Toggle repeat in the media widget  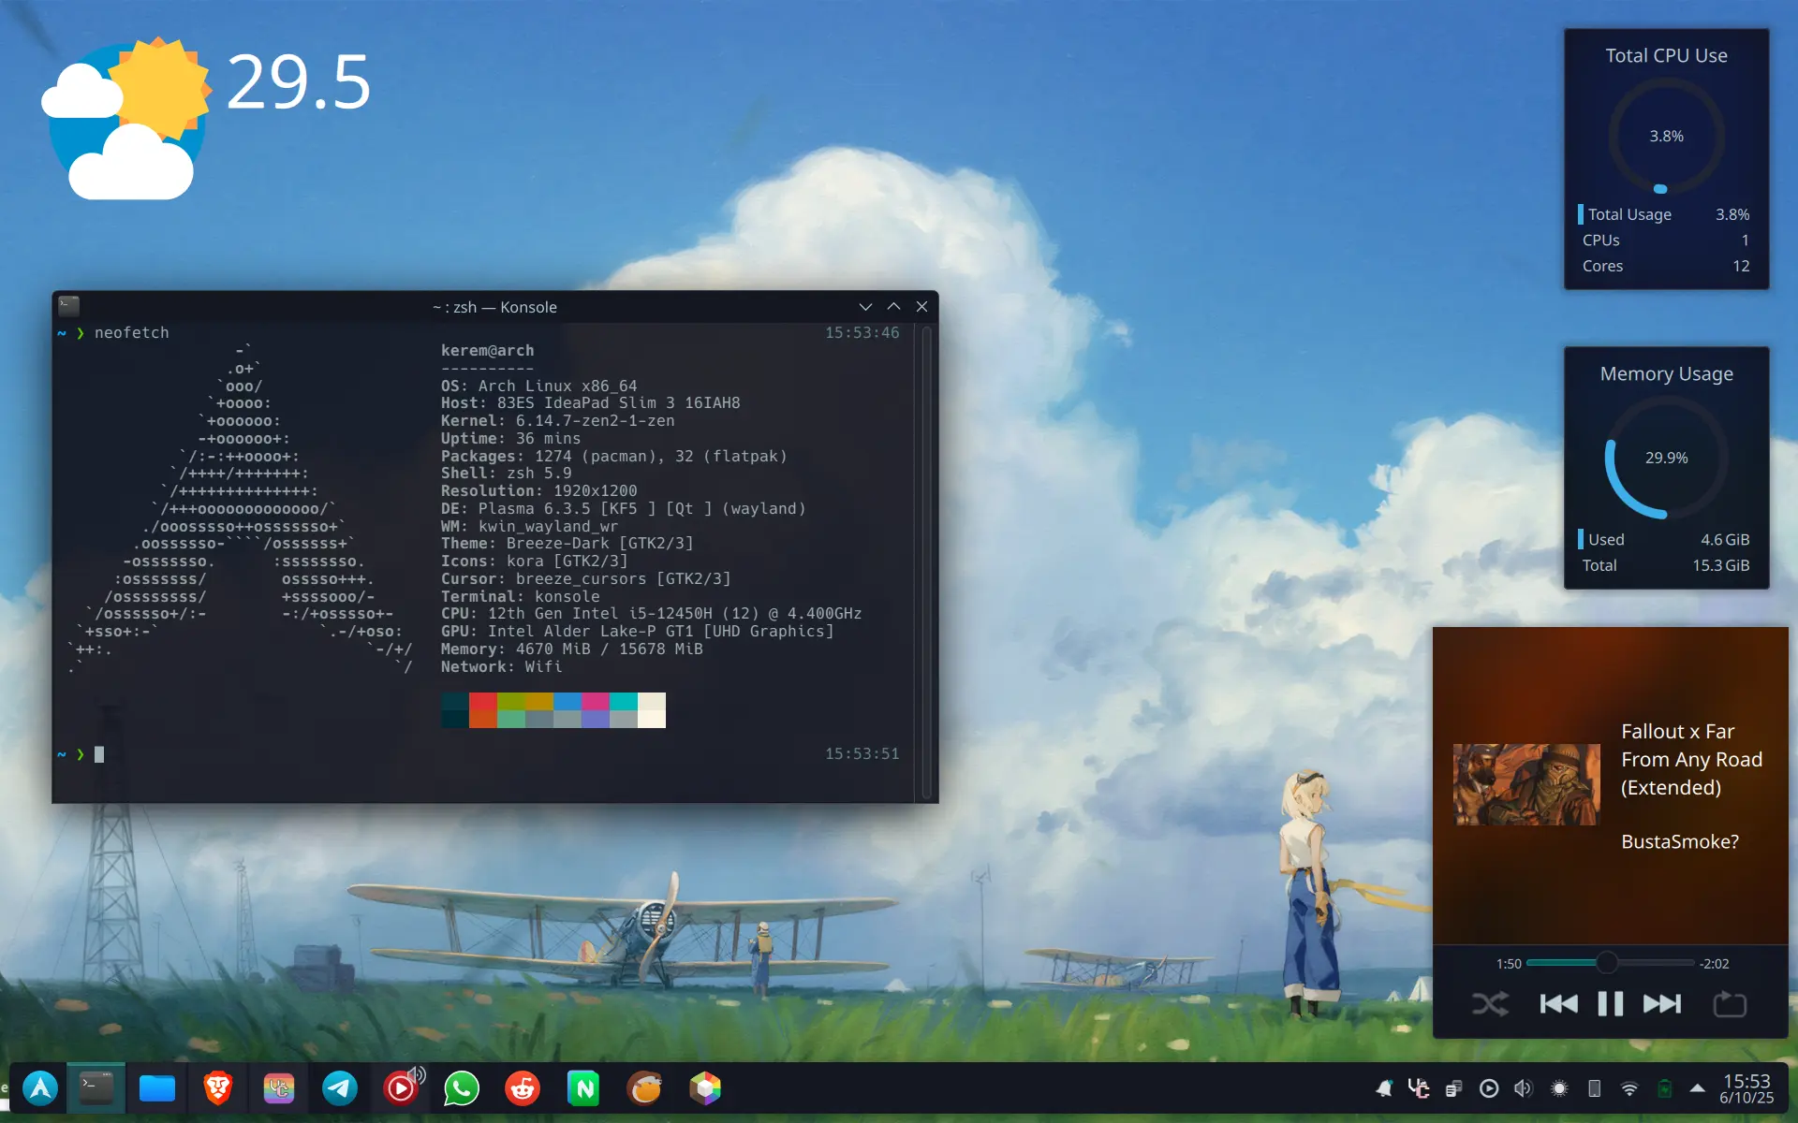(x=1730, y=1004)
